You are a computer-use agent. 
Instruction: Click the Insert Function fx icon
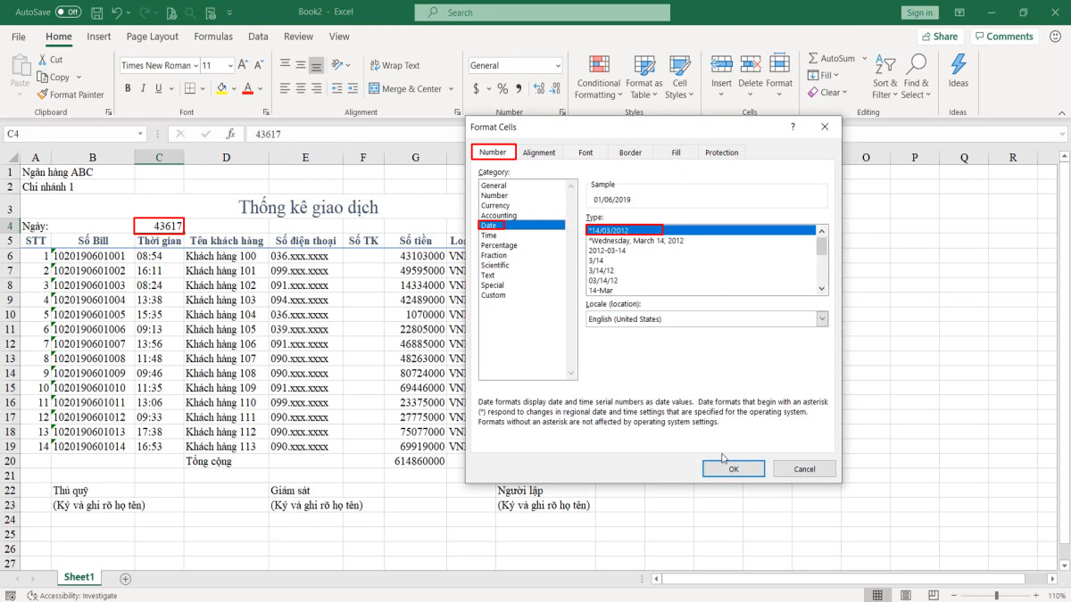(230, 134)
